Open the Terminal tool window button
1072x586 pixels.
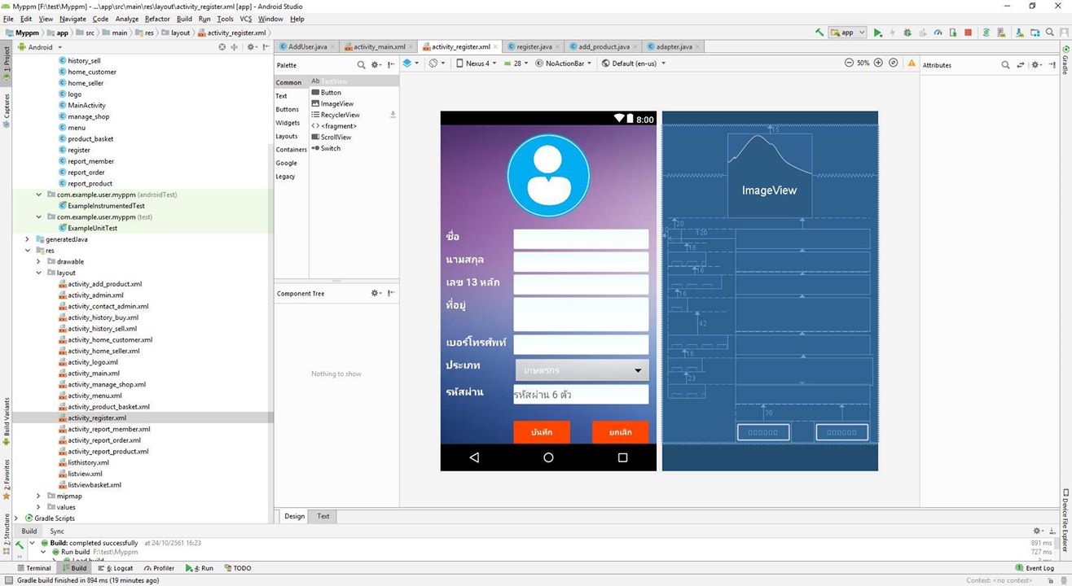(33, 568)
